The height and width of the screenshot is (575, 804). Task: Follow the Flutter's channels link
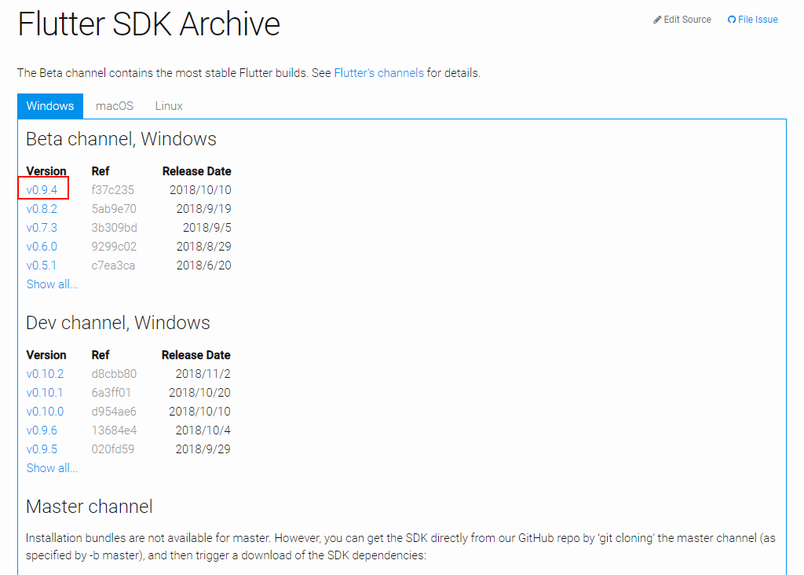pyautogui.click(x=379, y=73)
